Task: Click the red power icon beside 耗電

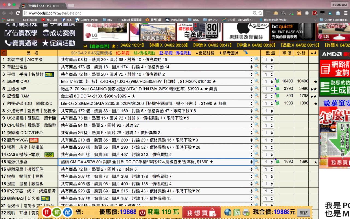Action: [142, 212]
